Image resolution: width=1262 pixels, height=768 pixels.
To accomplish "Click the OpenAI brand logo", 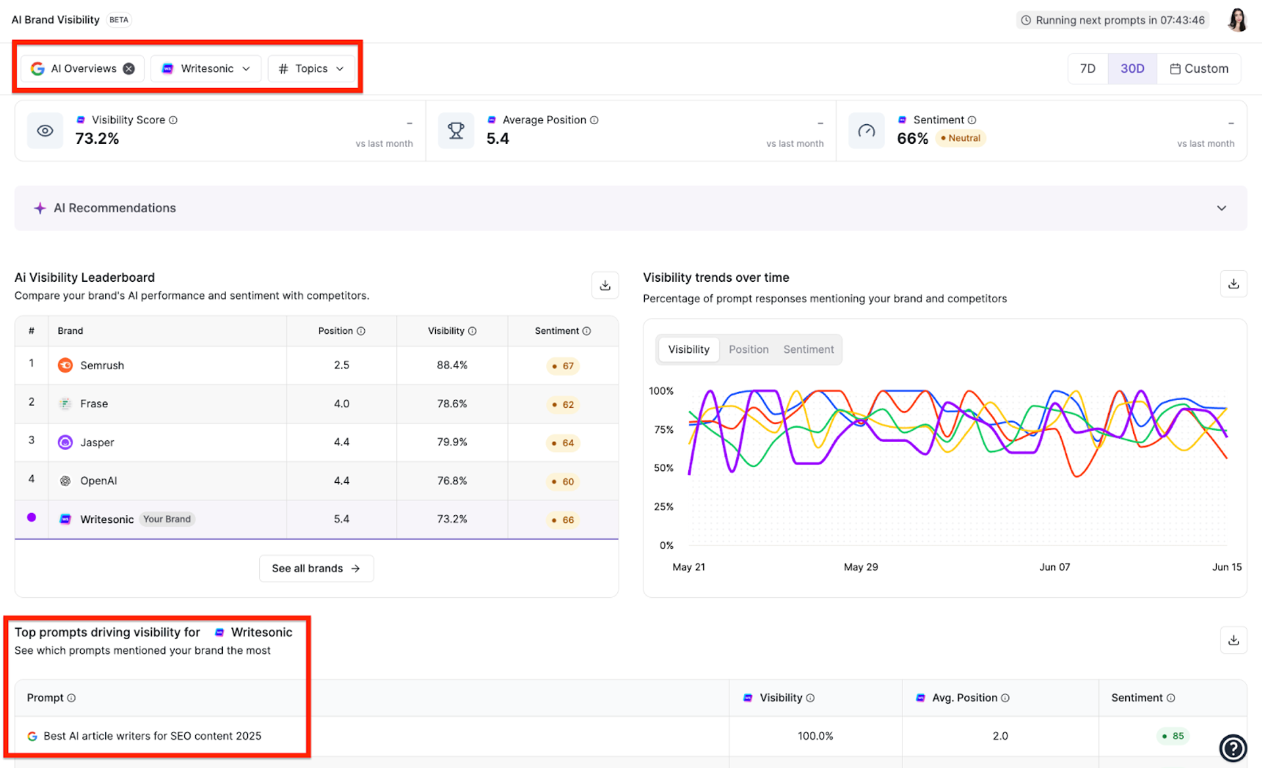I will click(65, 481).
